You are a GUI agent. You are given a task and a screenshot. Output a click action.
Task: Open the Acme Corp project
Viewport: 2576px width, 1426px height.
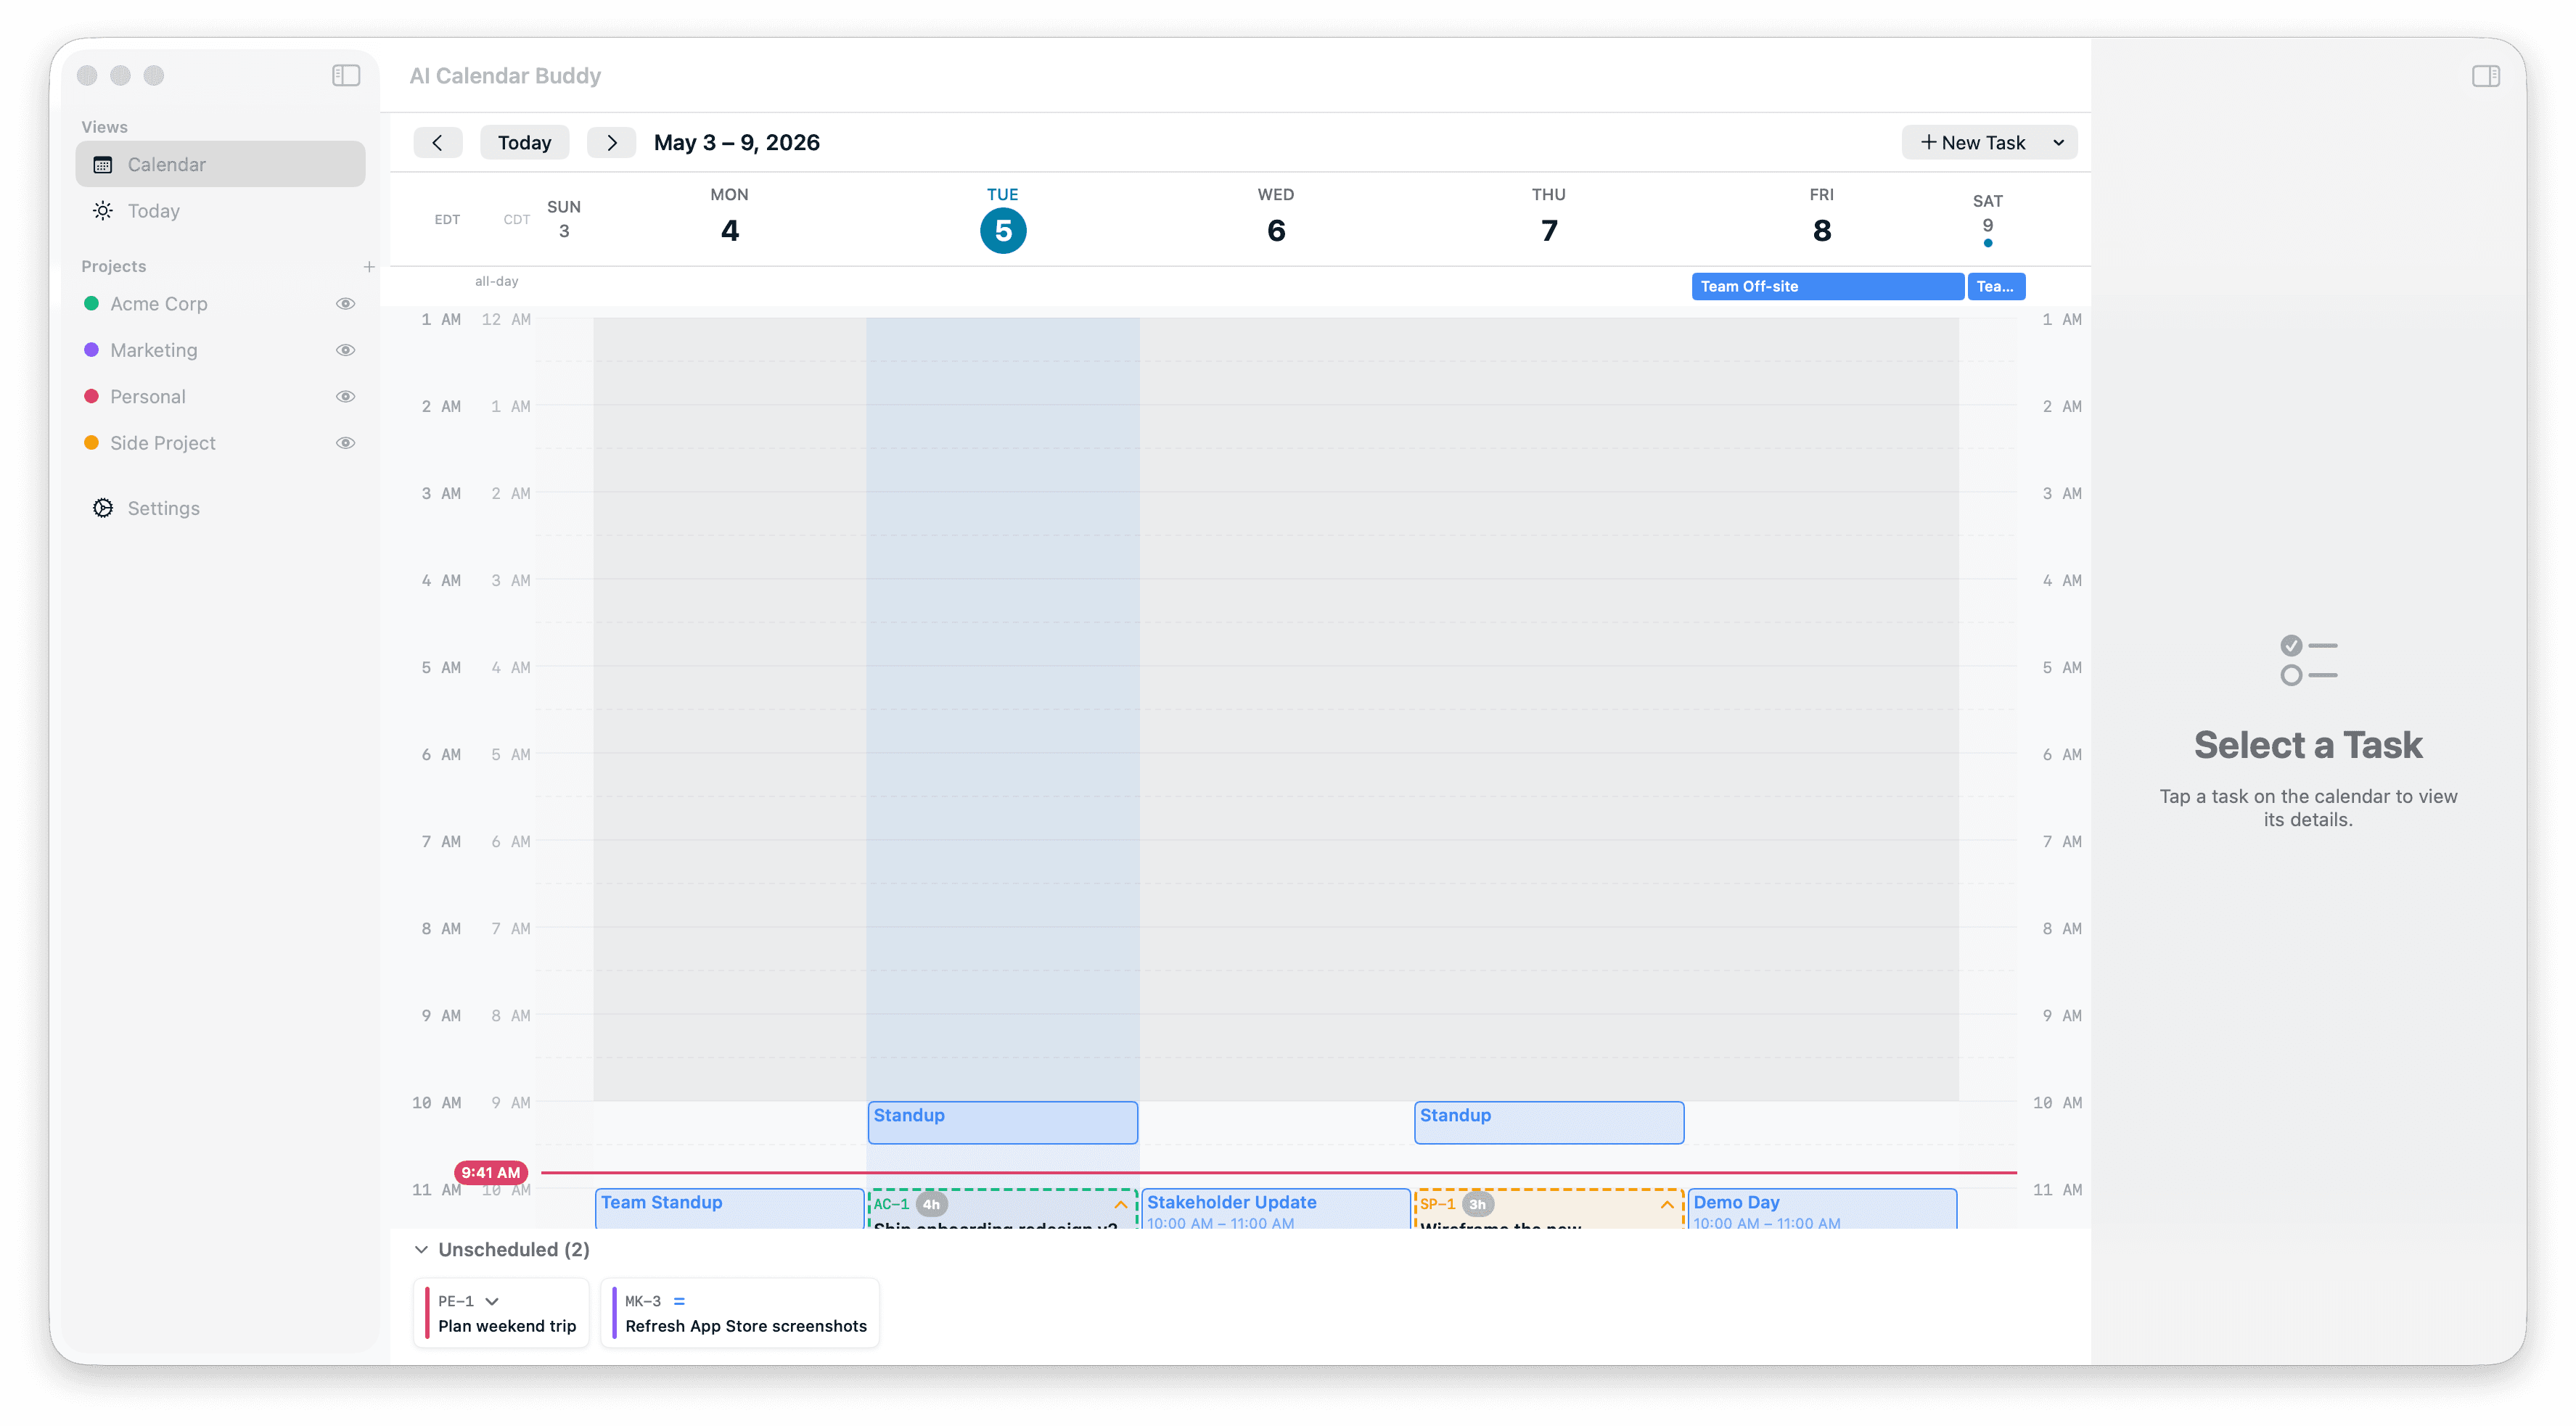[x=158, y=304]
